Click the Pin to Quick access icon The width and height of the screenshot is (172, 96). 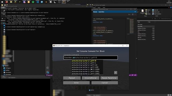pos(4,11)
